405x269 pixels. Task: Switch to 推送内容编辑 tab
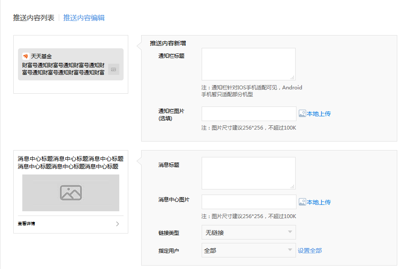pos(84,18)
